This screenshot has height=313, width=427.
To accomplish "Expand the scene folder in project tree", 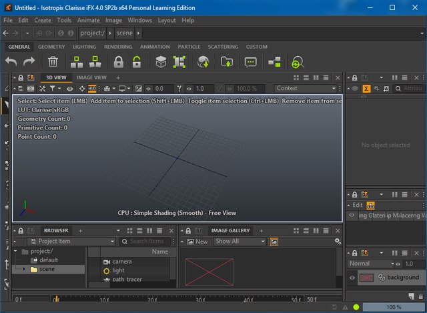I will click(x=25, y=270).
